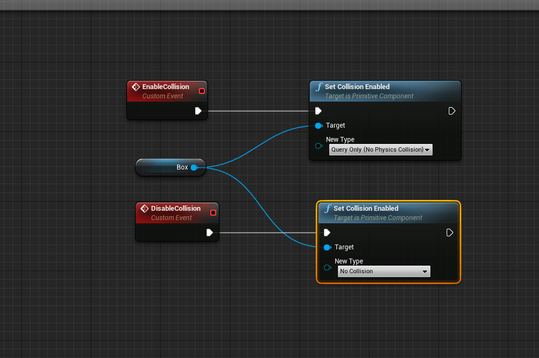This screenshot has width=539, height=358.
Task: Click lower Set Collision Enabled exec output pin
Action: coord(449,233)
